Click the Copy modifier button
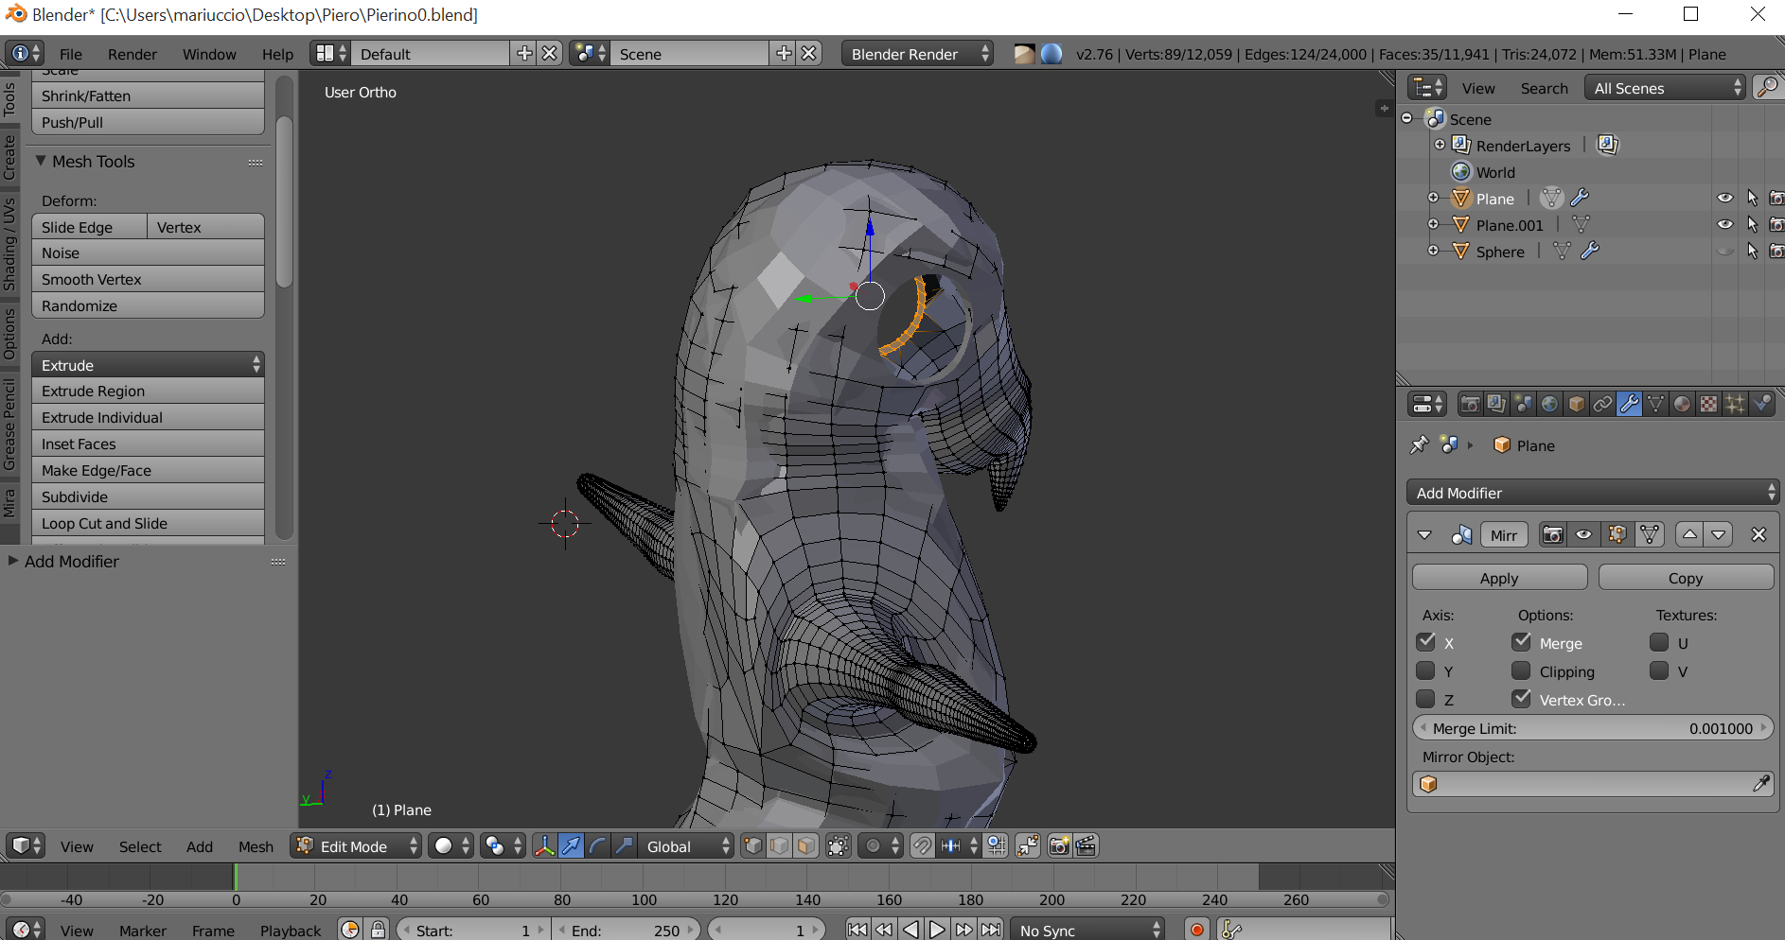Image resolution: width=1785 pixels, height=940 pixels. [1686, 578]
